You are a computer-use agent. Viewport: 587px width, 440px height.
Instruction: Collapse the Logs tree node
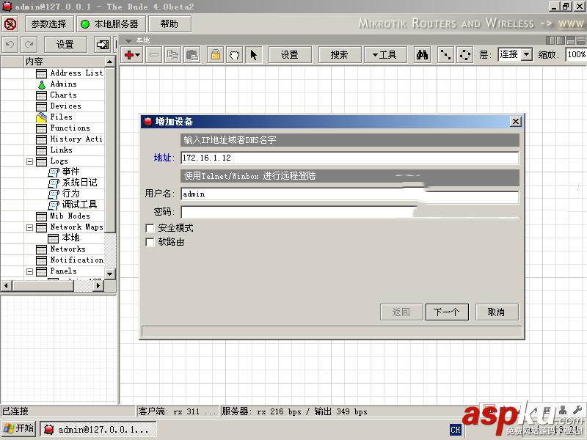click(29, 161)
